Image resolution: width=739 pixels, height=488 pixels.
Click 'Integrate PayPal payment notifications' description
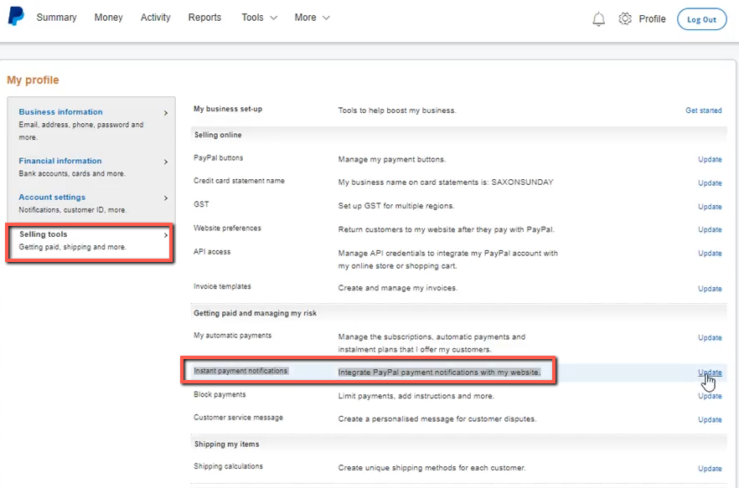(439, 372)
